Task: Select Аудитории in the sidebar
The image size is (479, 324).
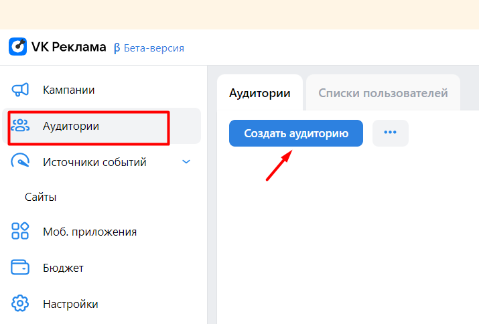Action: [x=71, y=126]
